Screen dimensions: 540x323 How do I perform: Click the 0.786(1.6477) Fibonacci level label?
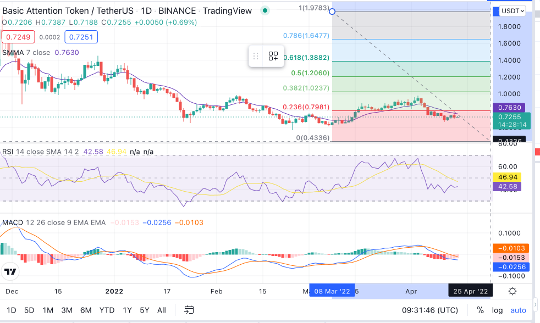pyautogui.click(x=306, y=35)
